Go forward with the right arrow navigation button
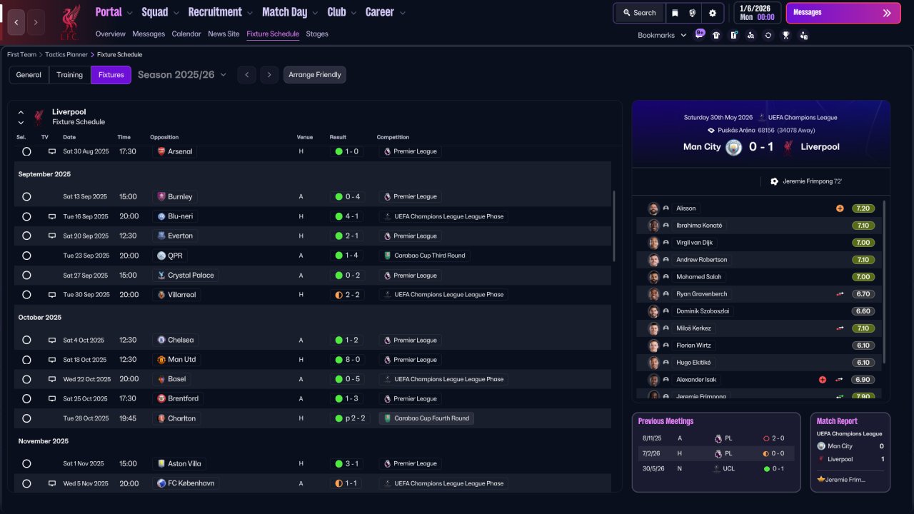914x514 pixels. tap(36, 22)
